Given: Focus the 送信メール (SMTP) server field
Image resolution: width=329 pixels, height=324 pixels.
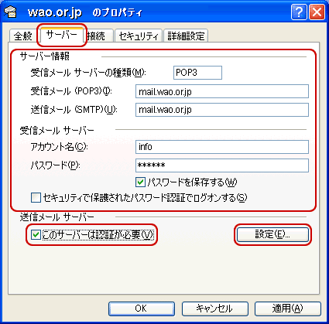Looking at the screenshot, I should tap(222, 110).
